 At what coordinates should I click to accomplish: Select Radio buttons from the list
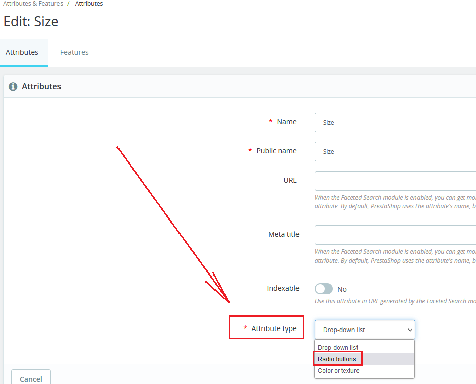tap(337, 359)
